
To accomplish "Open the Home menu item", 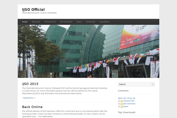I will pyautogui.click(x=25, y=22).
